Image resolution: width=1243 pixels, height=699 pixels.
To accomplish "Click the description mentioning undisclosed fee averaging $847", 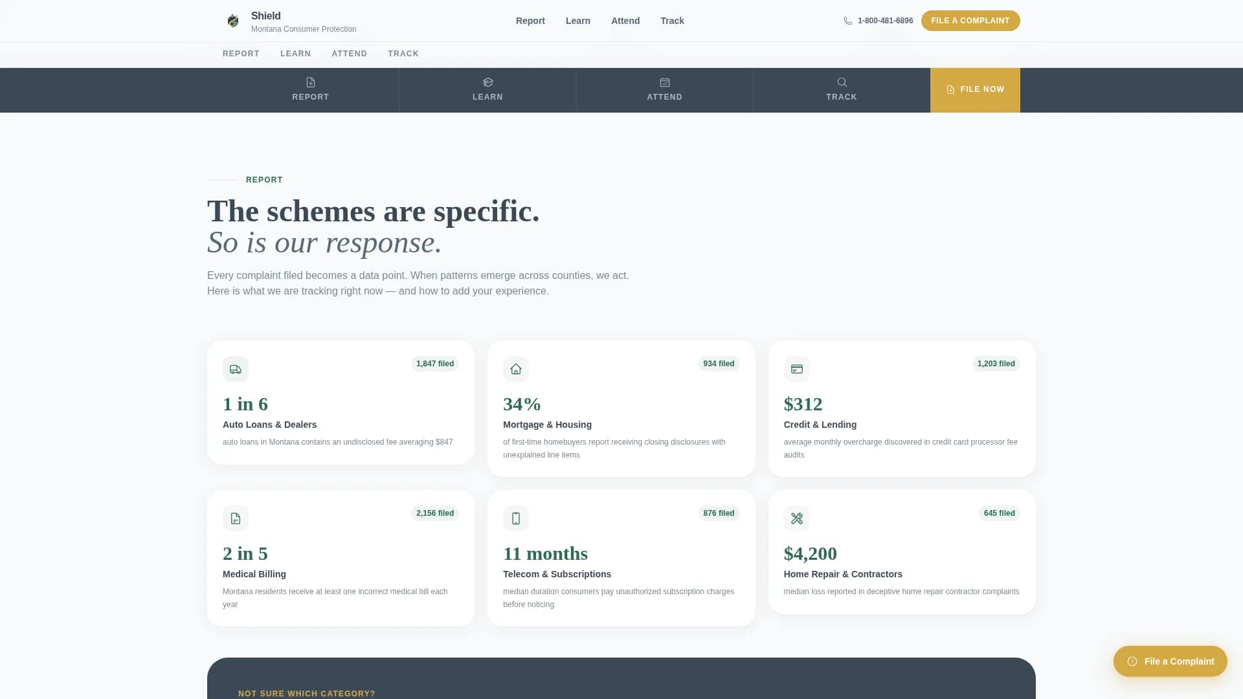I will [x=337, y=442].
